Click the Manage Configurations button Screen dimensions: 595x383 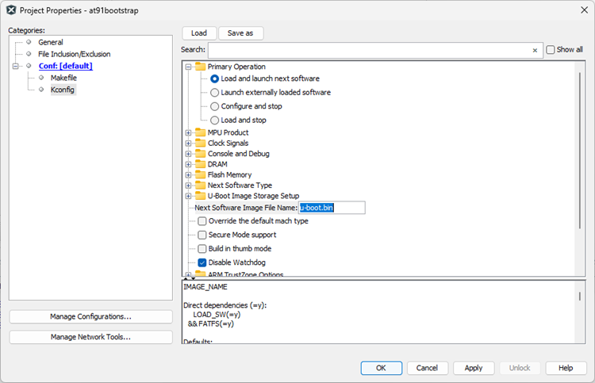click(90, 316)
